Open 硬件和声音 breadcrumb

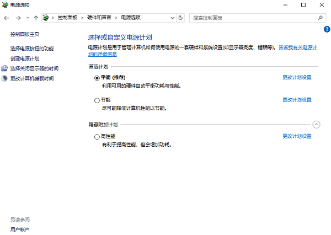point(99,18)
